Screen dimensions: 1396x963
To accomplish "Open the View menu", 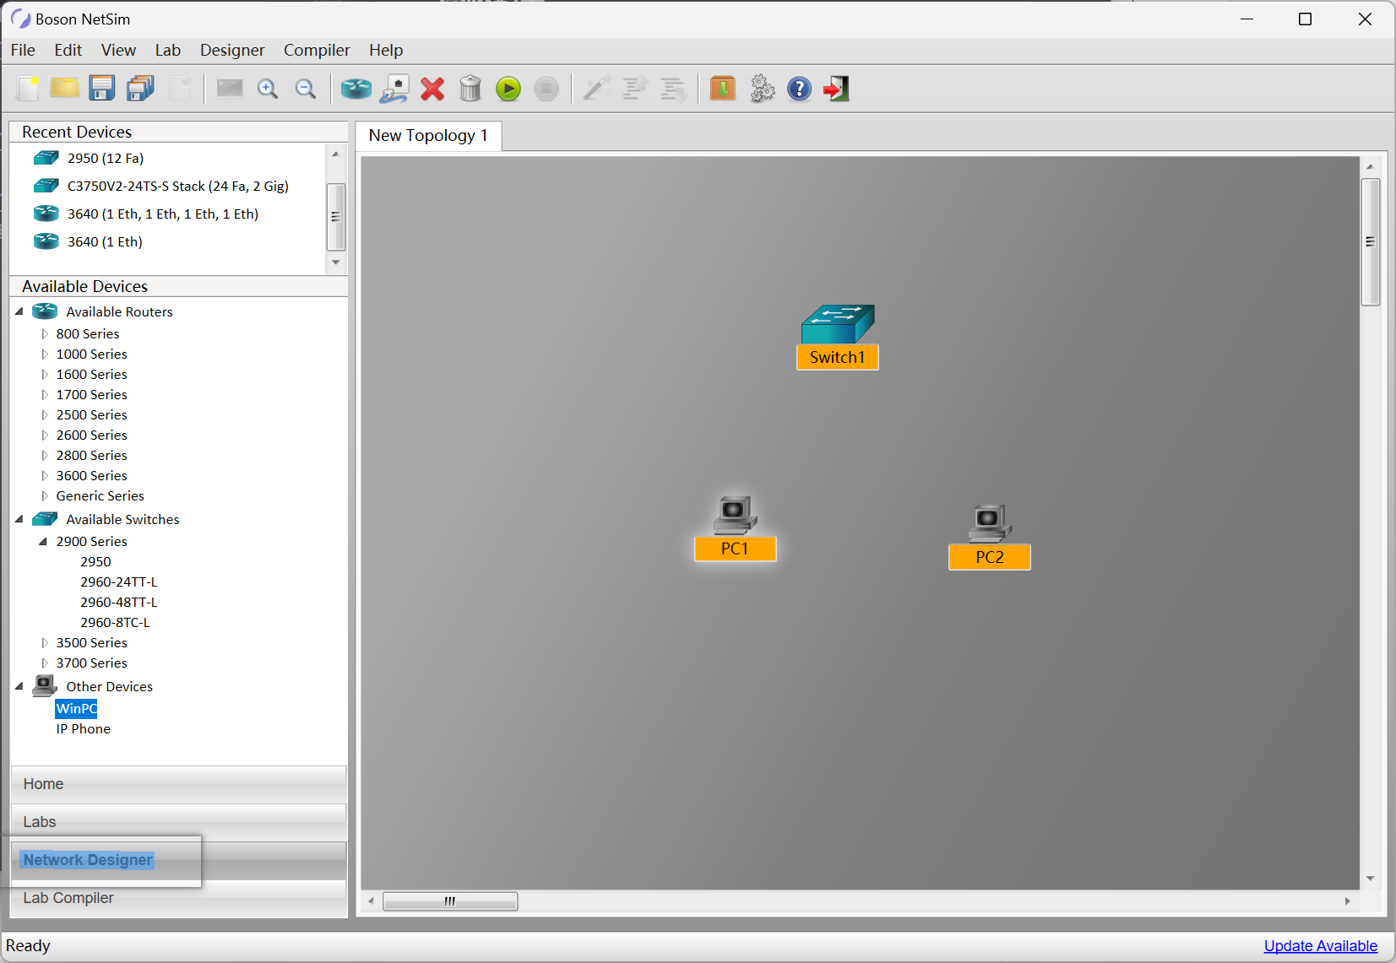I will [x=118, y=50].
